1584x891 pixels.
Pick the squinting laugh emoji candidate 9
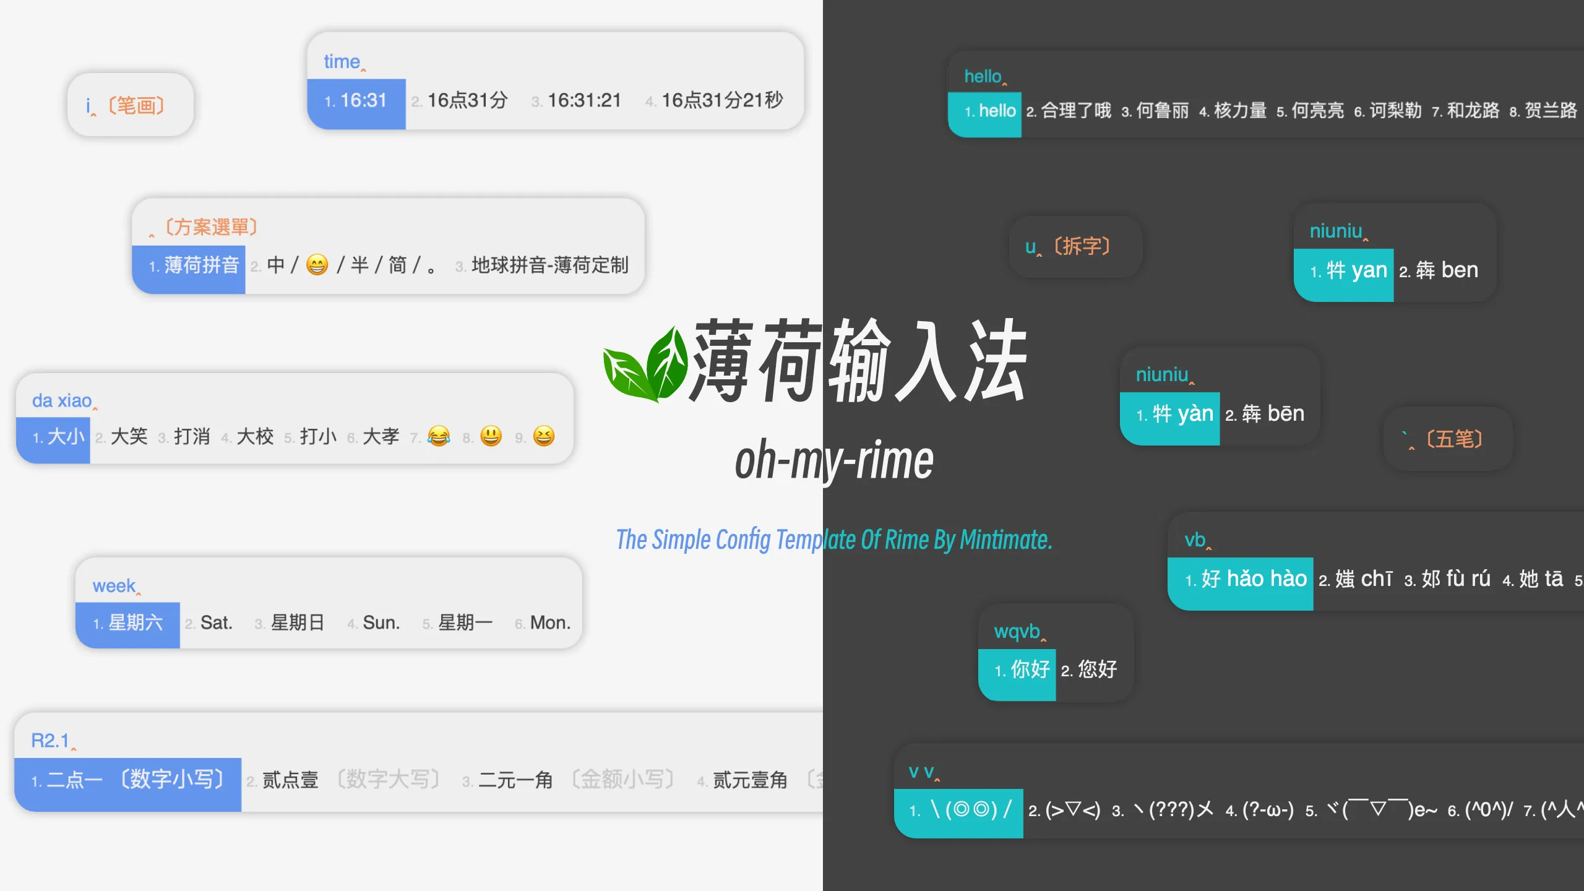pos(544,437)
